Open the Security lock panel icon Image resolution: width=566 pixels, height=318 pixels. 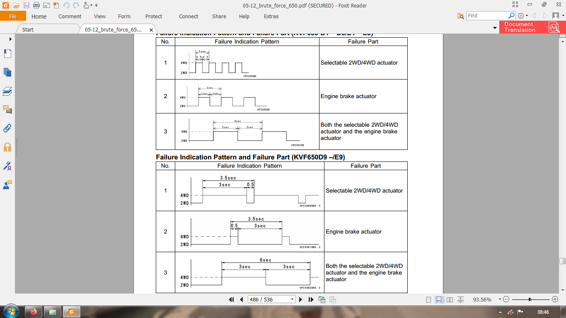7,147
